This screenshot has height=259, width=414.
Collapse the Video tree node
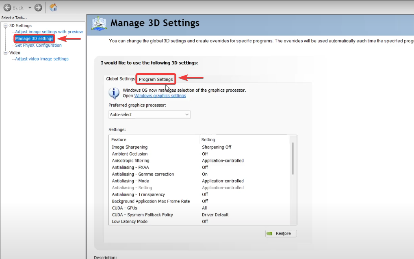pyautogui.click(x=5, y=52)
